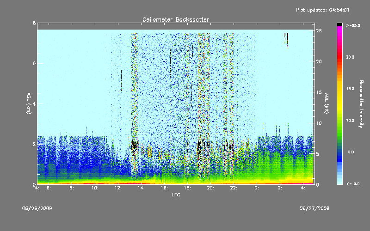Image resolution: width=370 pixels, height=231 pixels.
Task: Click the "0:" midnight time tick label
Action: (x=257, y=188)
